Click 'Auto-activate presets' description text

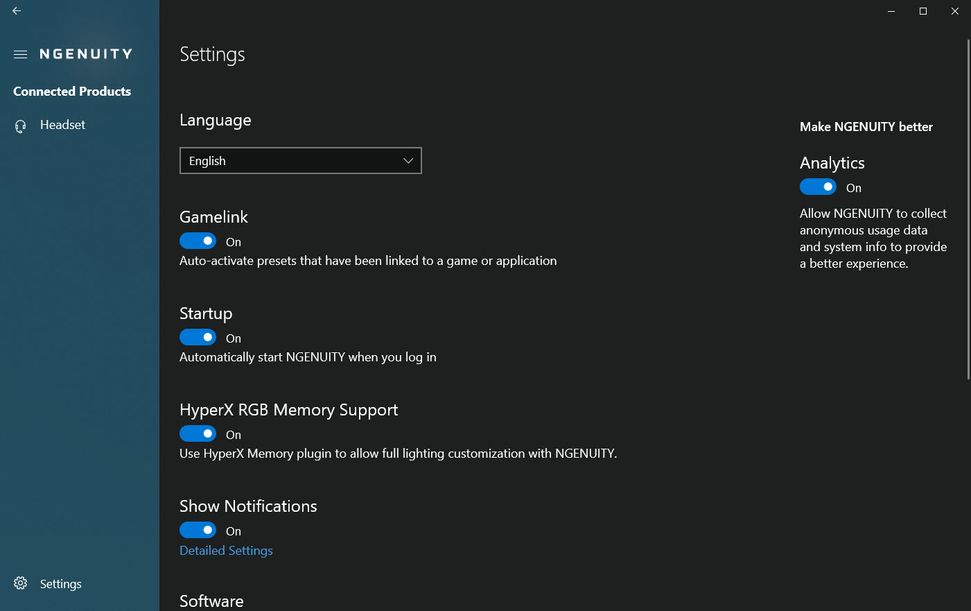(x=368, y=261)
